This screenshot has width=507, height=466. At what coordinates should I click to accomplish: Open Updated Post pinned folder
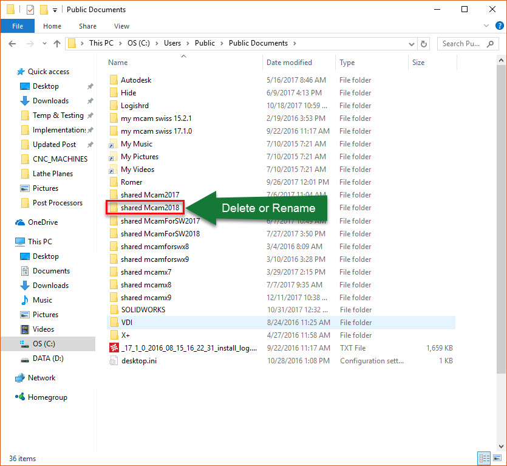coord(54,145)
